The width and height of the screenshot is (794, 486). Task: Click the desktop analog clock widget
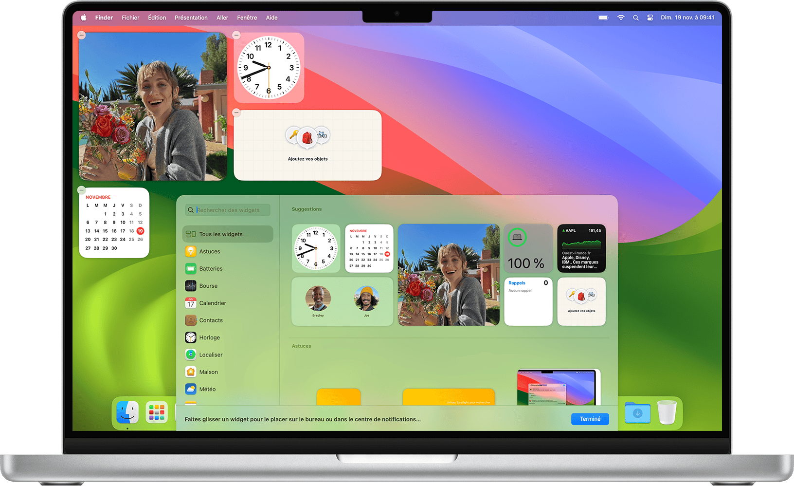point(269,68)
